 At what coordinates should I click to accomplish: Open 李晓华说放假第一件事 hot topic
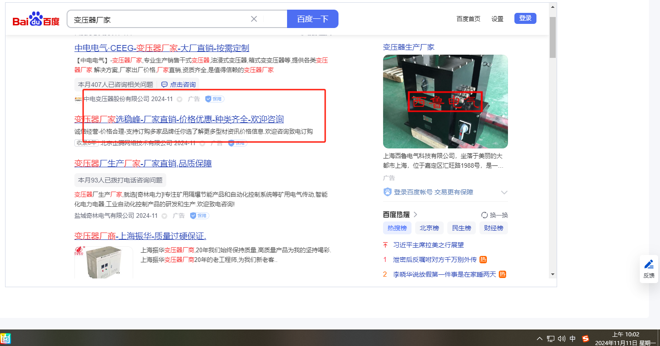click(x=445, y=274)
